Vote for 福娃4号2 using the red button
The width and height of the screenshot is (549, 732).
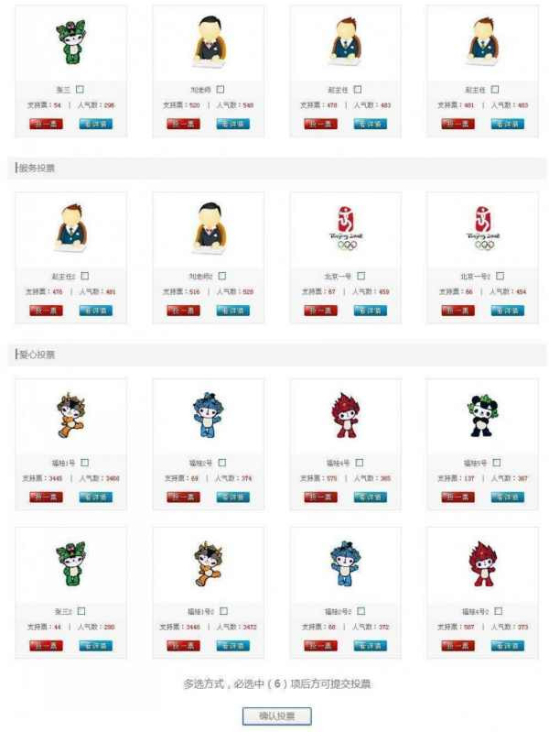[x=458, y=646]
